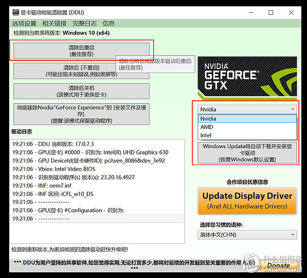Viewport: 307px width, 278px height.
Task: Click Windows Update restore default settings button
Action: pos(247,153)
